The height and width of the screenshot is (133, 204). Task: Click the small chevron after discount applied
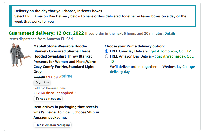(75, 93)
